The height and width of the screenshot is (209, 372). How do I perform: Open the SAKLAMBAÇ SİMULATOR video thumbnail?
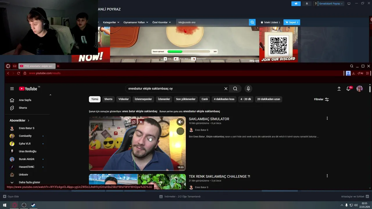[137, 143]
